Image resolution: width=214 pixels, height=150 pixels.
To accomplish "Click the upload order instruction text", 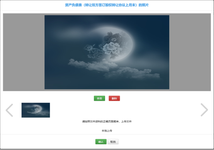I will [107, 121].
